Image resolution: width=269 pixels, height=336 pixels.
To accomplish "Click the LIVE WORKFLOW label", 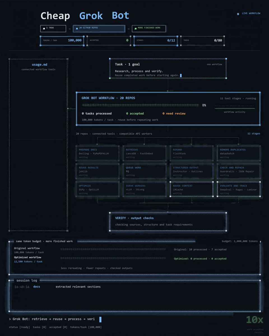I will tap(251, 13).
